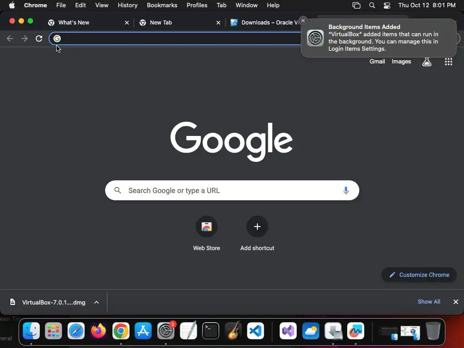Open the Help menu
The image size is (464, 348).
pyautogui.click(x=273, y=5)
